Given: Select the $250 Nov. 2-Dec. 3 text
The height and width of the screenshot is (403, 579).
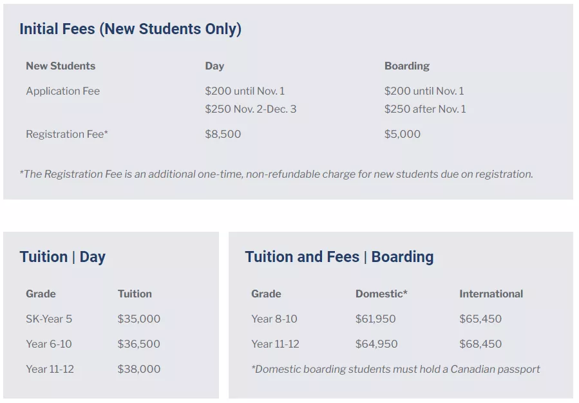Looking at the screenshot, I should point(251,109).
